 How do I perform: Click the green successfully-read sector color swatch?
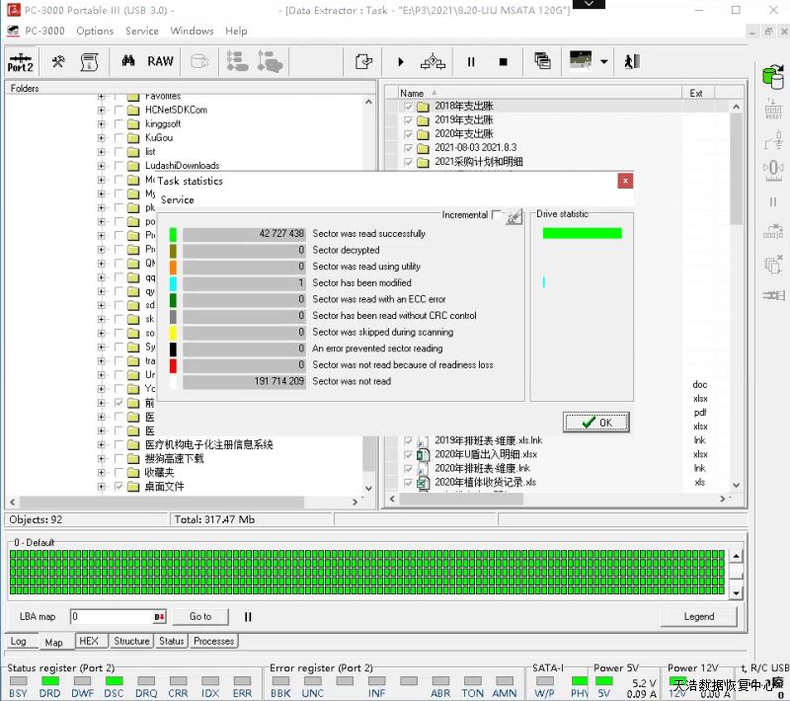pos(173,234)
